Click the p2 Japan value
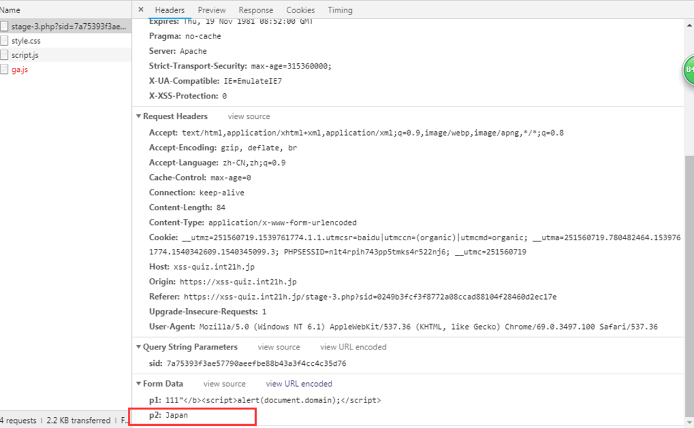 tap(176, 415)
